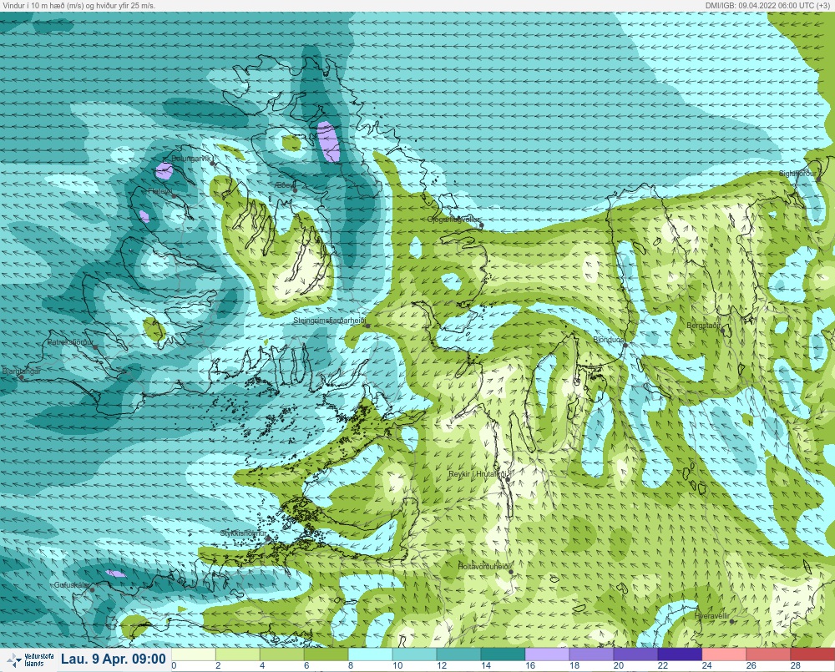Image resolution: width=835 pixels, height=672 pixels.
Task: Select the Gjögurflugvöllur station label
Action: coord(453,220)
